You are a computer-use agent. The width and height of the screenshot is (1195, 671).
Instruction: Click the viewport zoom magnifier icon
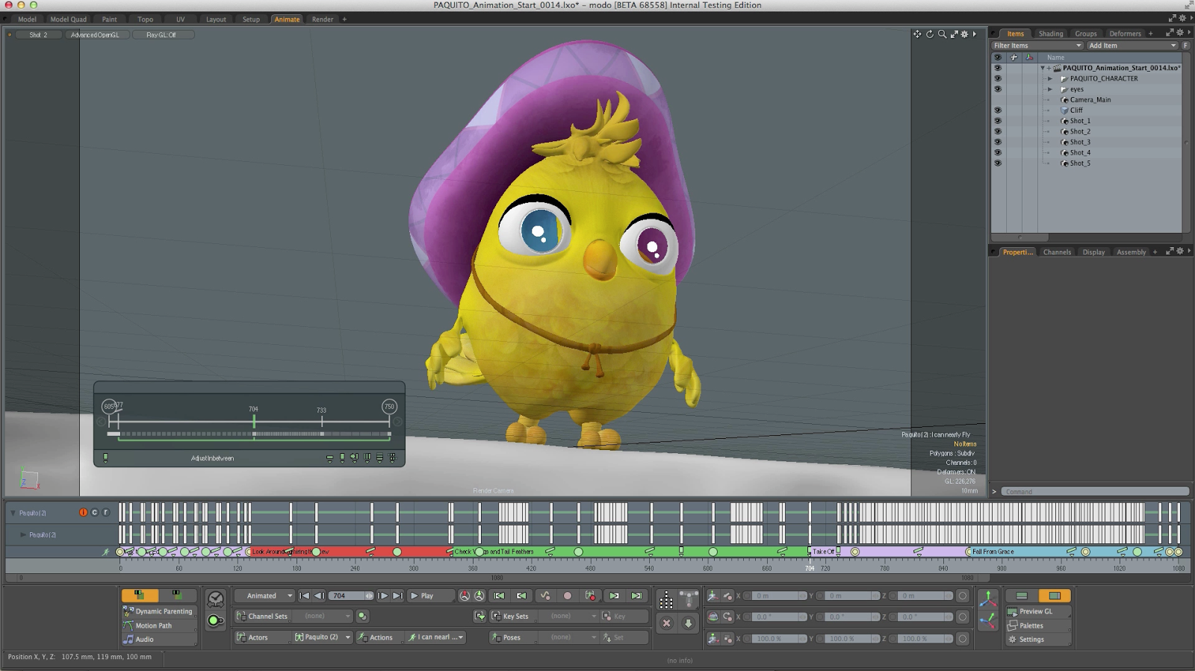[x=942, y=34]
